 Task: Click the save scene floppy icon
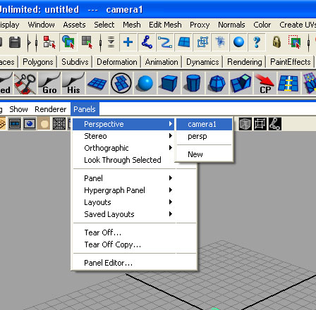coord(15,42)
